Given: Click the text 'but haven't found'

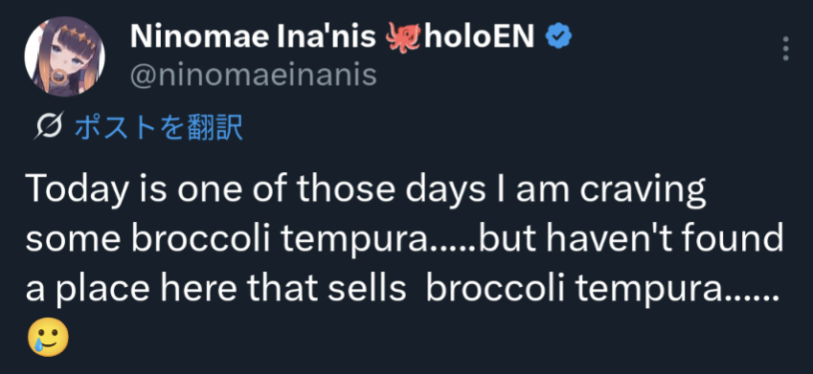Looking at the screenshot, I should click(631, 238).
